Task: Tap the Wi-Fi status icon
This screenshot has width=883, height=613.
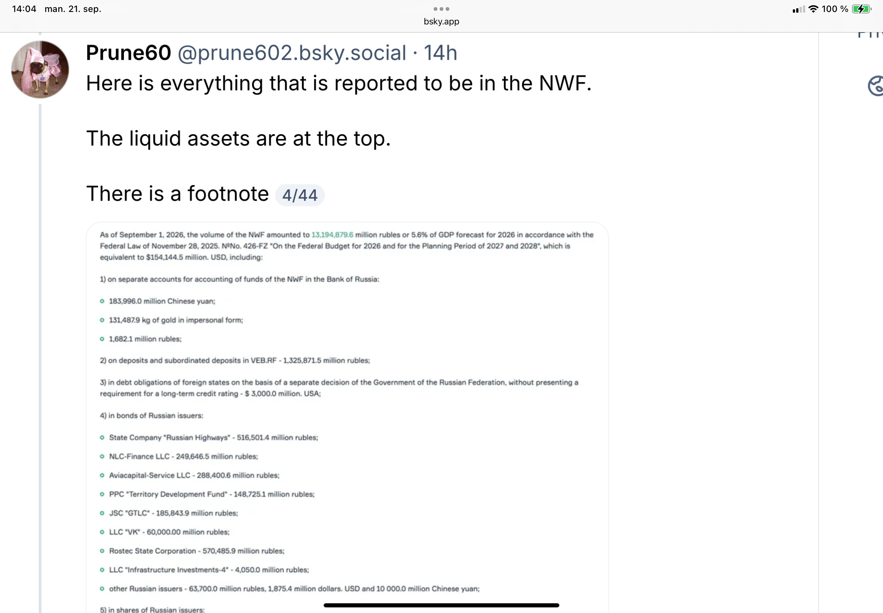Action: [x=813, y=9]
